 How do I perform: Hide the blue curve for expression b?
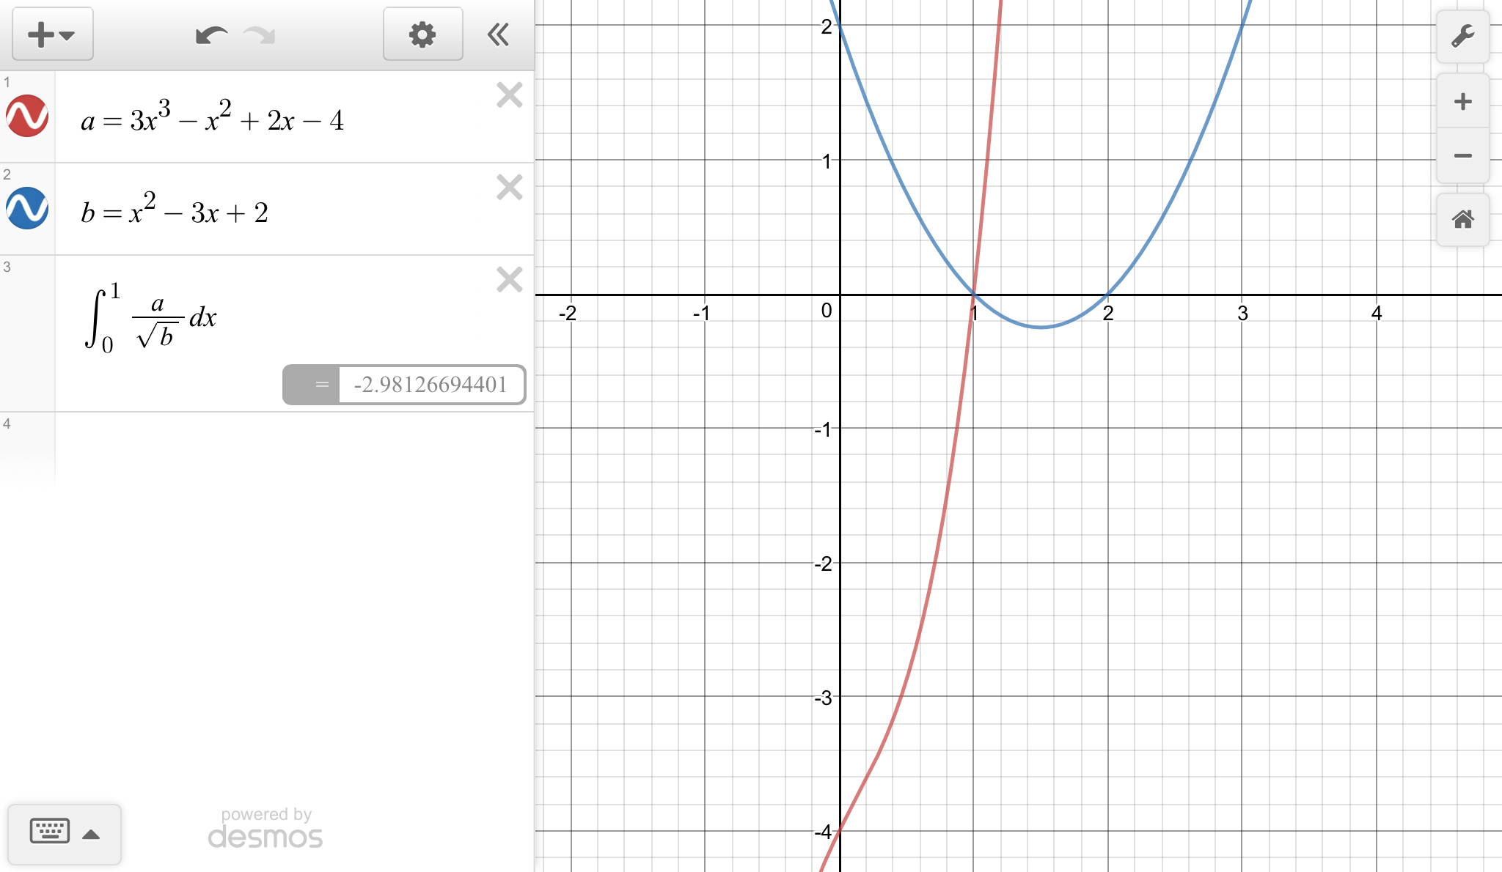pyautogui.click(x=27, y=208)
